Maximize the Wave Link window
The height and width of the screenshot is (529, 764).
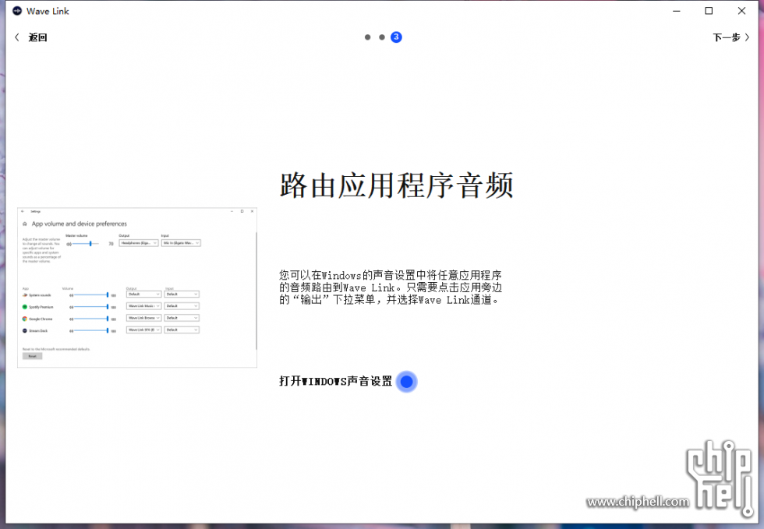point(709,11)
